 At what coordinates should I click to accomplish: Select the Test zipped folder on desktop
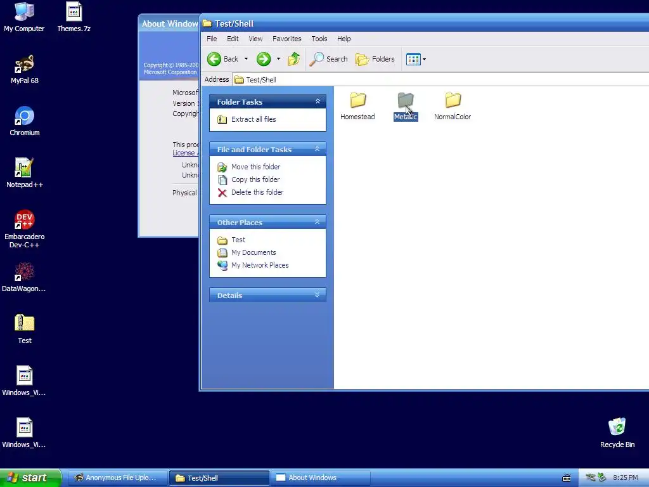coord(25,329)
